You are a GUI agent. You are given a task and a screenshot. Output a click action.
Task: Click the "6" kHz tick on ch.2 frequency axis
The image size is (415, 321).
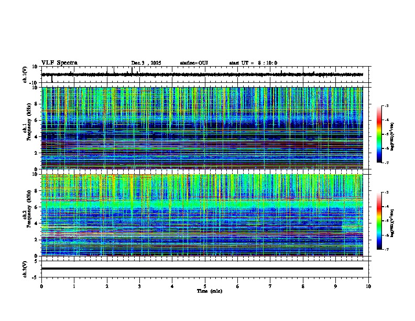[x=36, y=207]
